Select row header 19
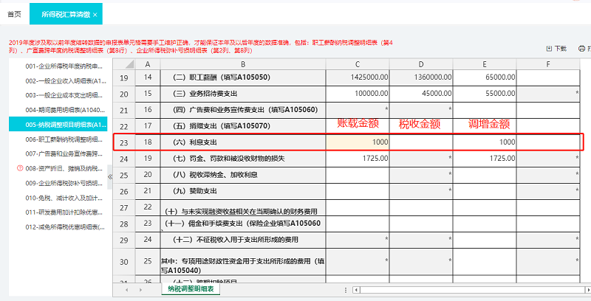The width and height of the screenshot is (591, 301). pyautogui.click(x=124, y=78)
